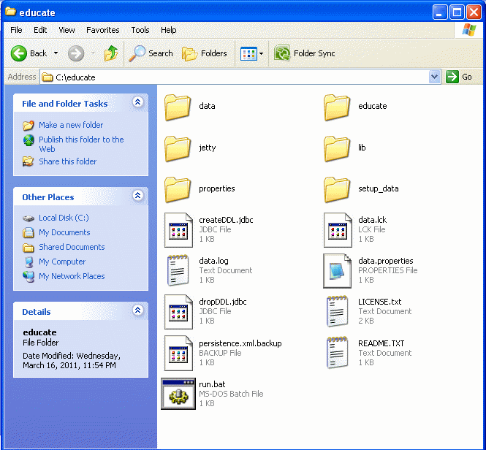The width and height of the screenshot is (486, 450).
Task: Open the My Network Places link
Action: 72,276
